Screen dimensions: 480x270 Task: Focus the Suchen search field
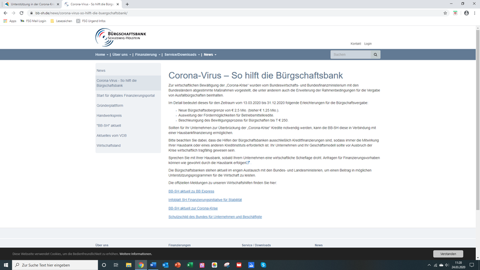351,54
